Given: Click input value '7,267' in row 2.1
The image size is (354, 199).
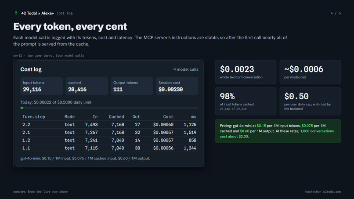Looking at the screenshot, I should point(91,132).
